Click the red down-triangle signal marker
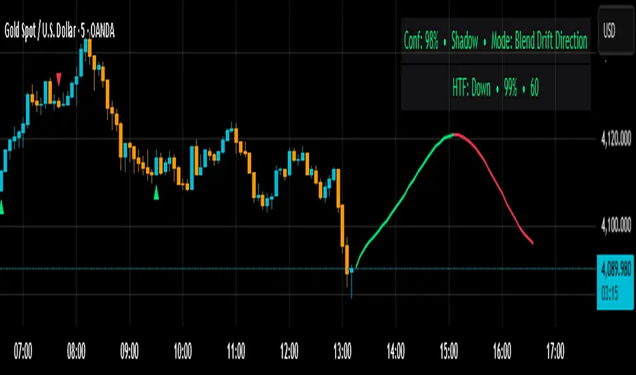This screenshot has width=636, height=375. 59,80
